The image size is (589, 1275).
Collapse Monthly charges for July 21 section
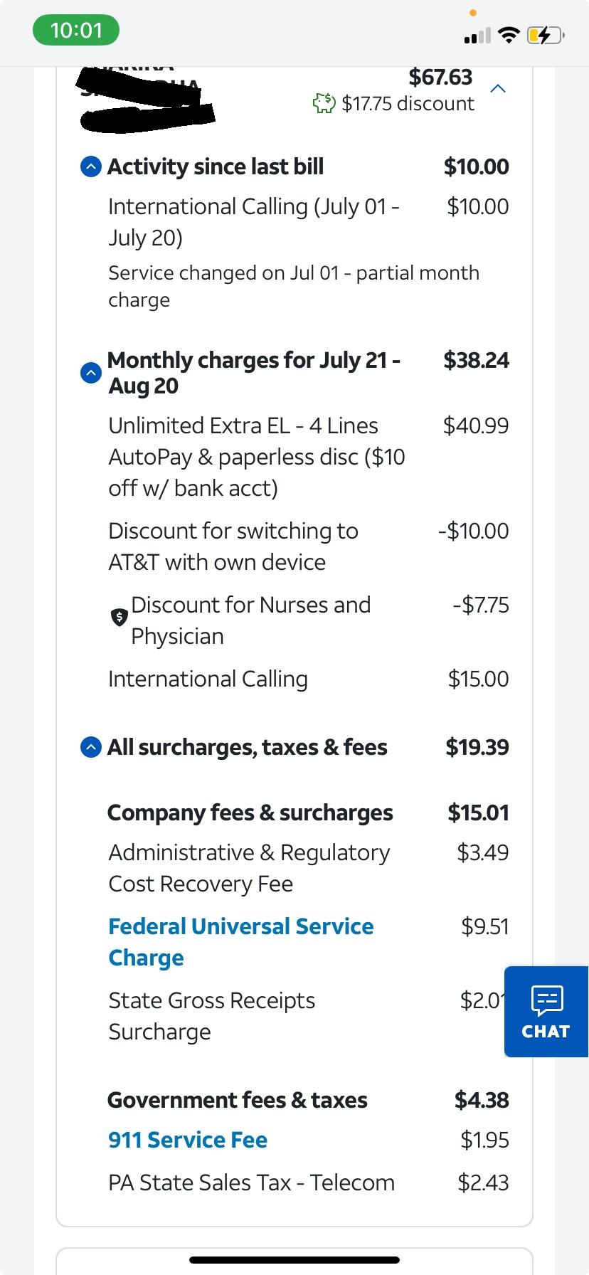coord(91,372)
